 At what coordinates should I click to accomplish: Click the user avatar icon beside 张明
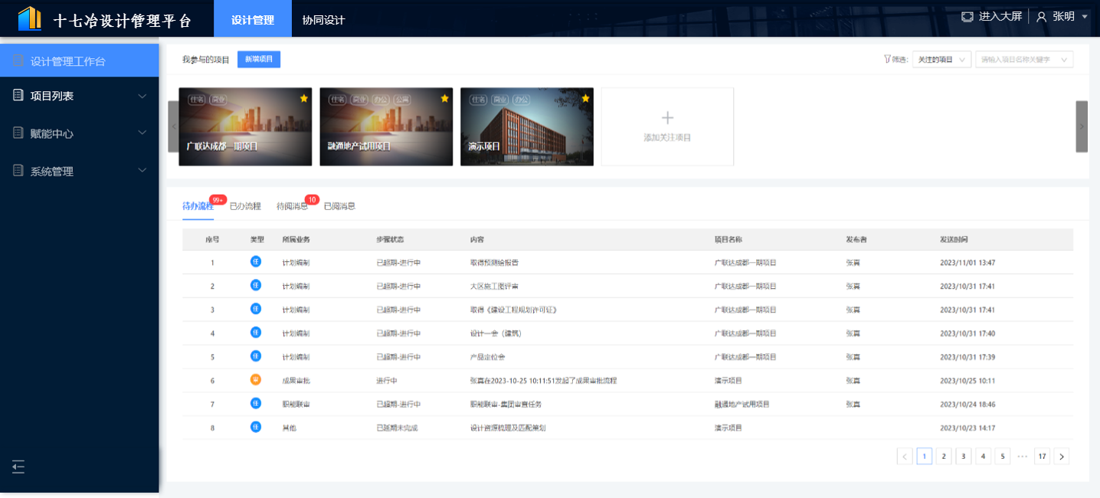click(x=1041, y=17)
